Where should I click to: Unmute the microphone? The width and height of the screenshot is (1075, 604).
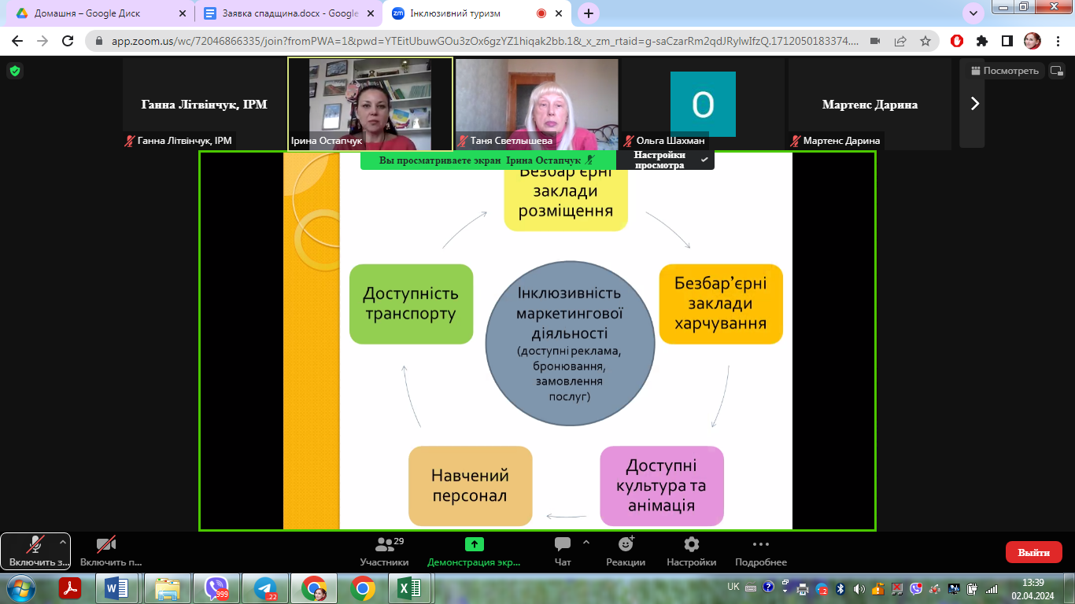(35, 544)
